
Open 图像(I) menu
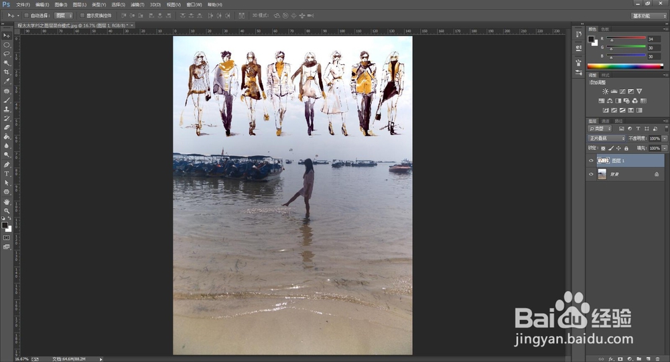(x=61, y=5)
